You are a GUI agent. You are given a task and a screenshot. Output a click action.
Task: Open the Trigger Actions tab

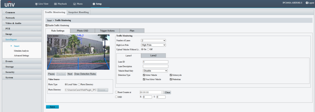pyautogui.click(x=107, y=31)
